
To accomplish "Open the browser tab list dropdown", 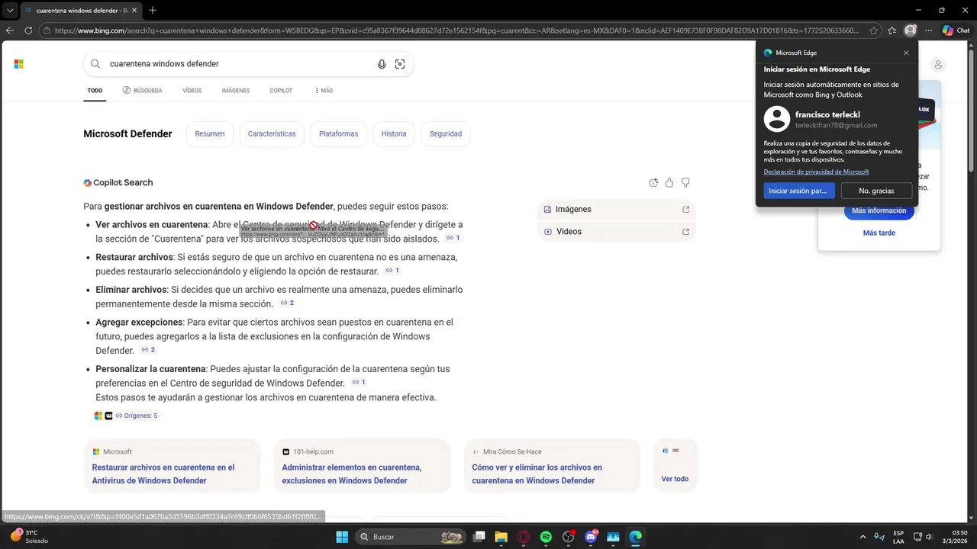I will [9, 11].
